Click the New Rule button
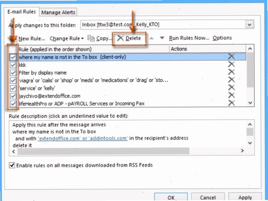The width and height of the screenshot is (268, 201). coord(28,39)
